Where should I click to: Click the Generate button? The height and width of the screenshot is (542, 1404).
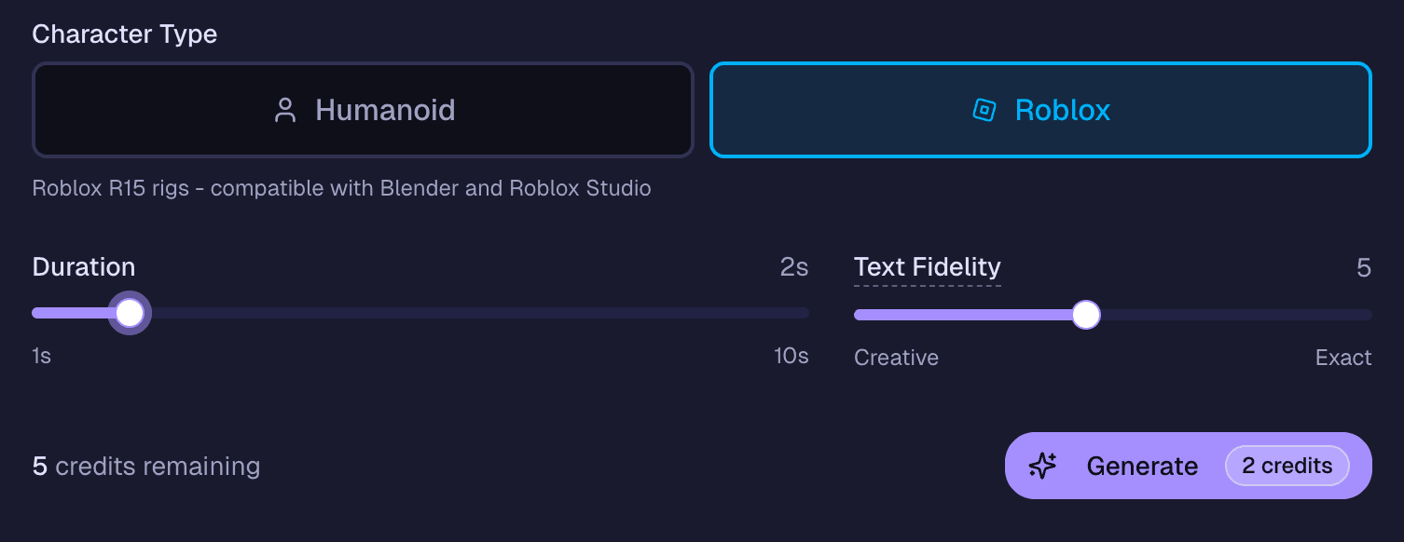(1142, 466)
